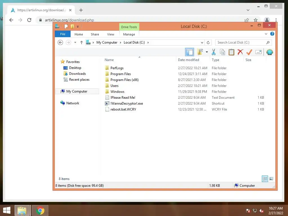The image size is (288, 216).
Task: Open Explorer recent locations dropdown
Action: click(75, 42)
